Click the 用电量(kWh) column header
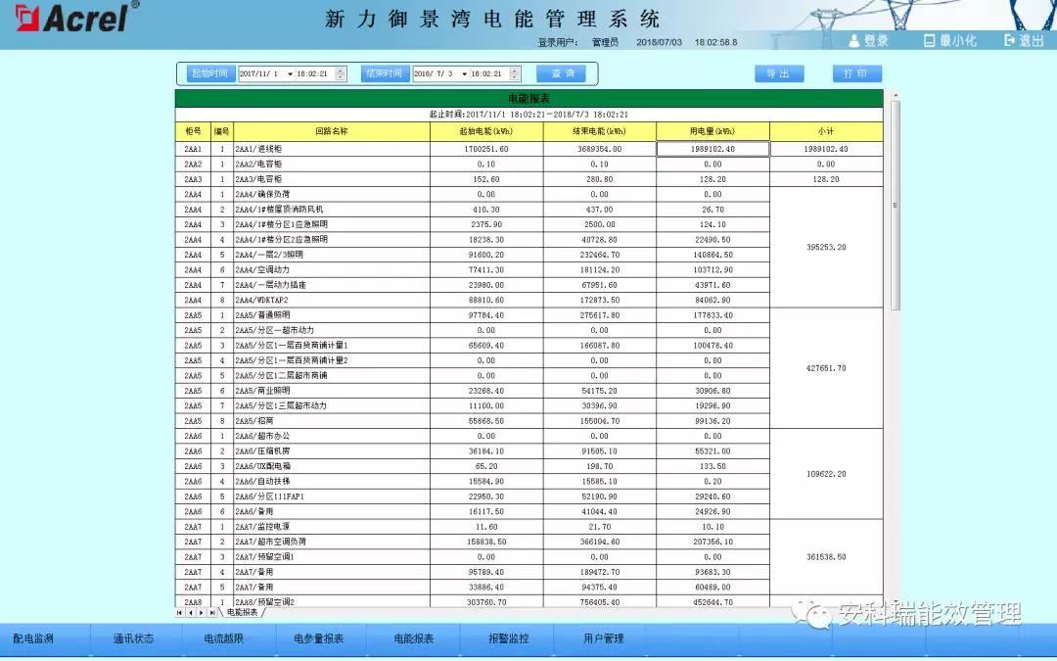Image resolution: width=1057 pixels, height=661 pixels. click(x=712, y=131)
